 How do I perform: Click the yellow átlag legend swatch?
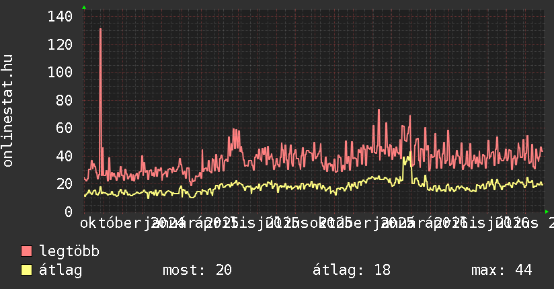[x=26, y=270]
